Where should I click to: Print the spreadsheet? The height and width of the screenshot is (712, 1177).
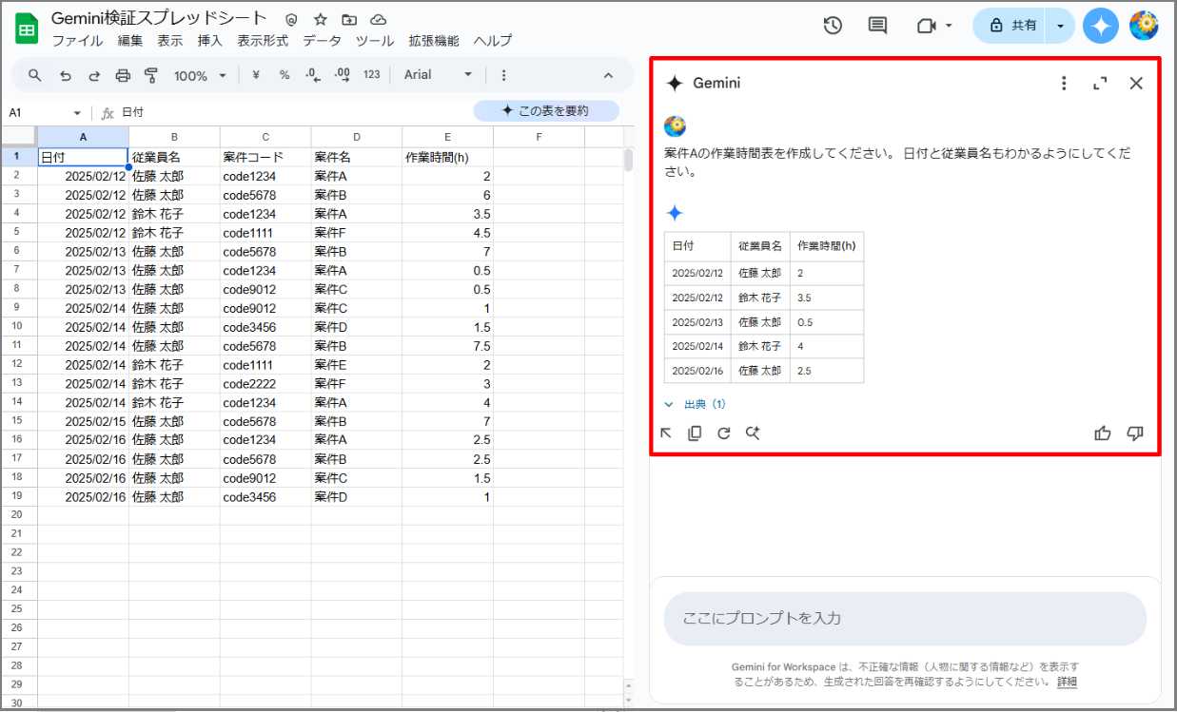click(123, 75)
